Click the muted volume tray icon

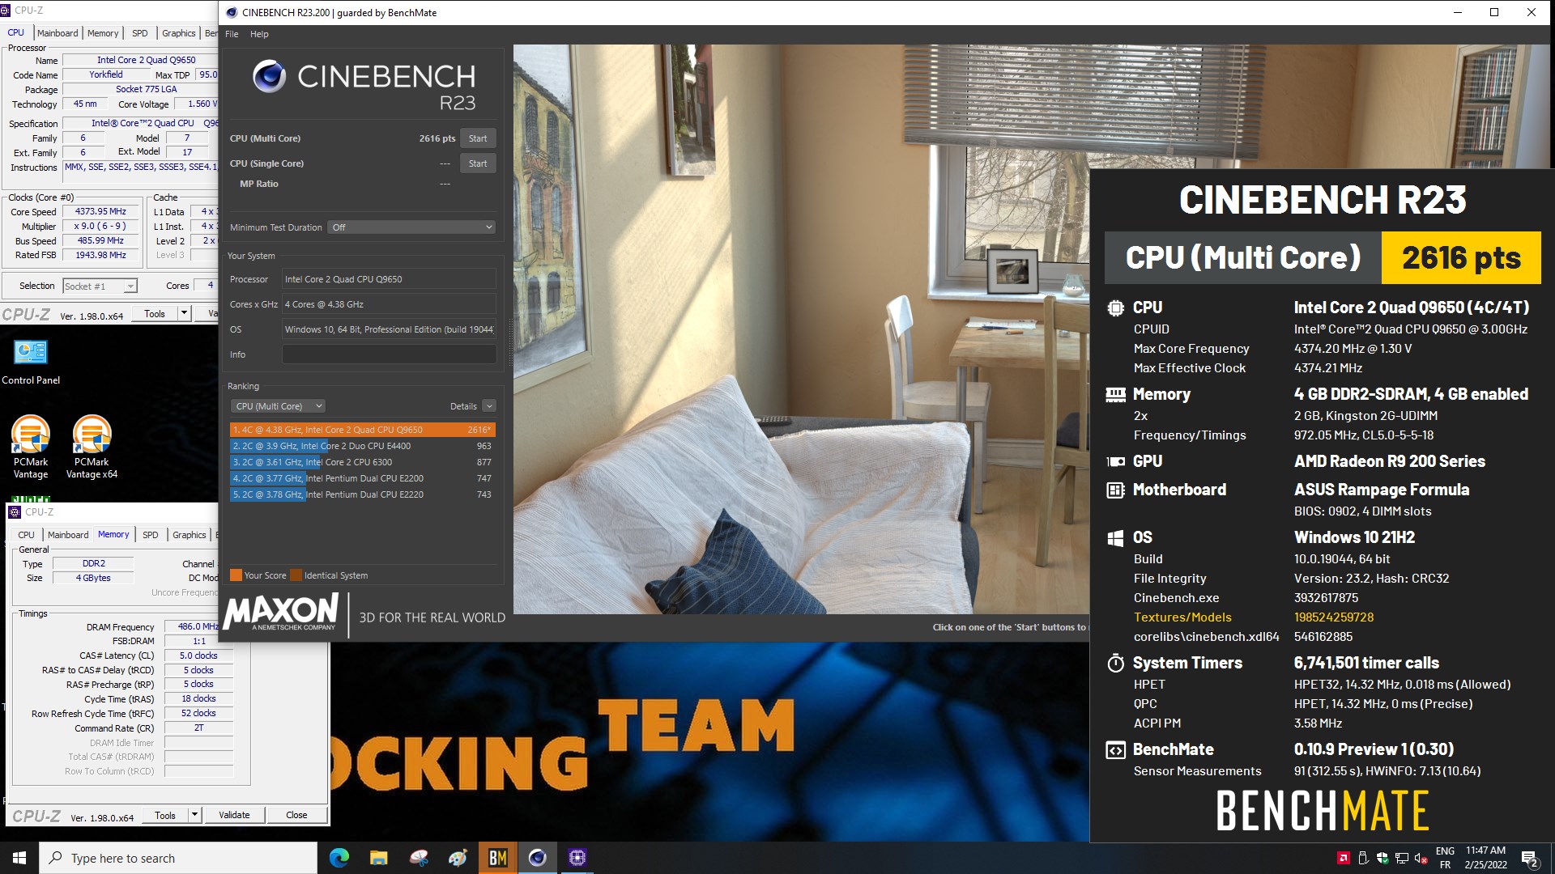click(x=1421, y=858)
